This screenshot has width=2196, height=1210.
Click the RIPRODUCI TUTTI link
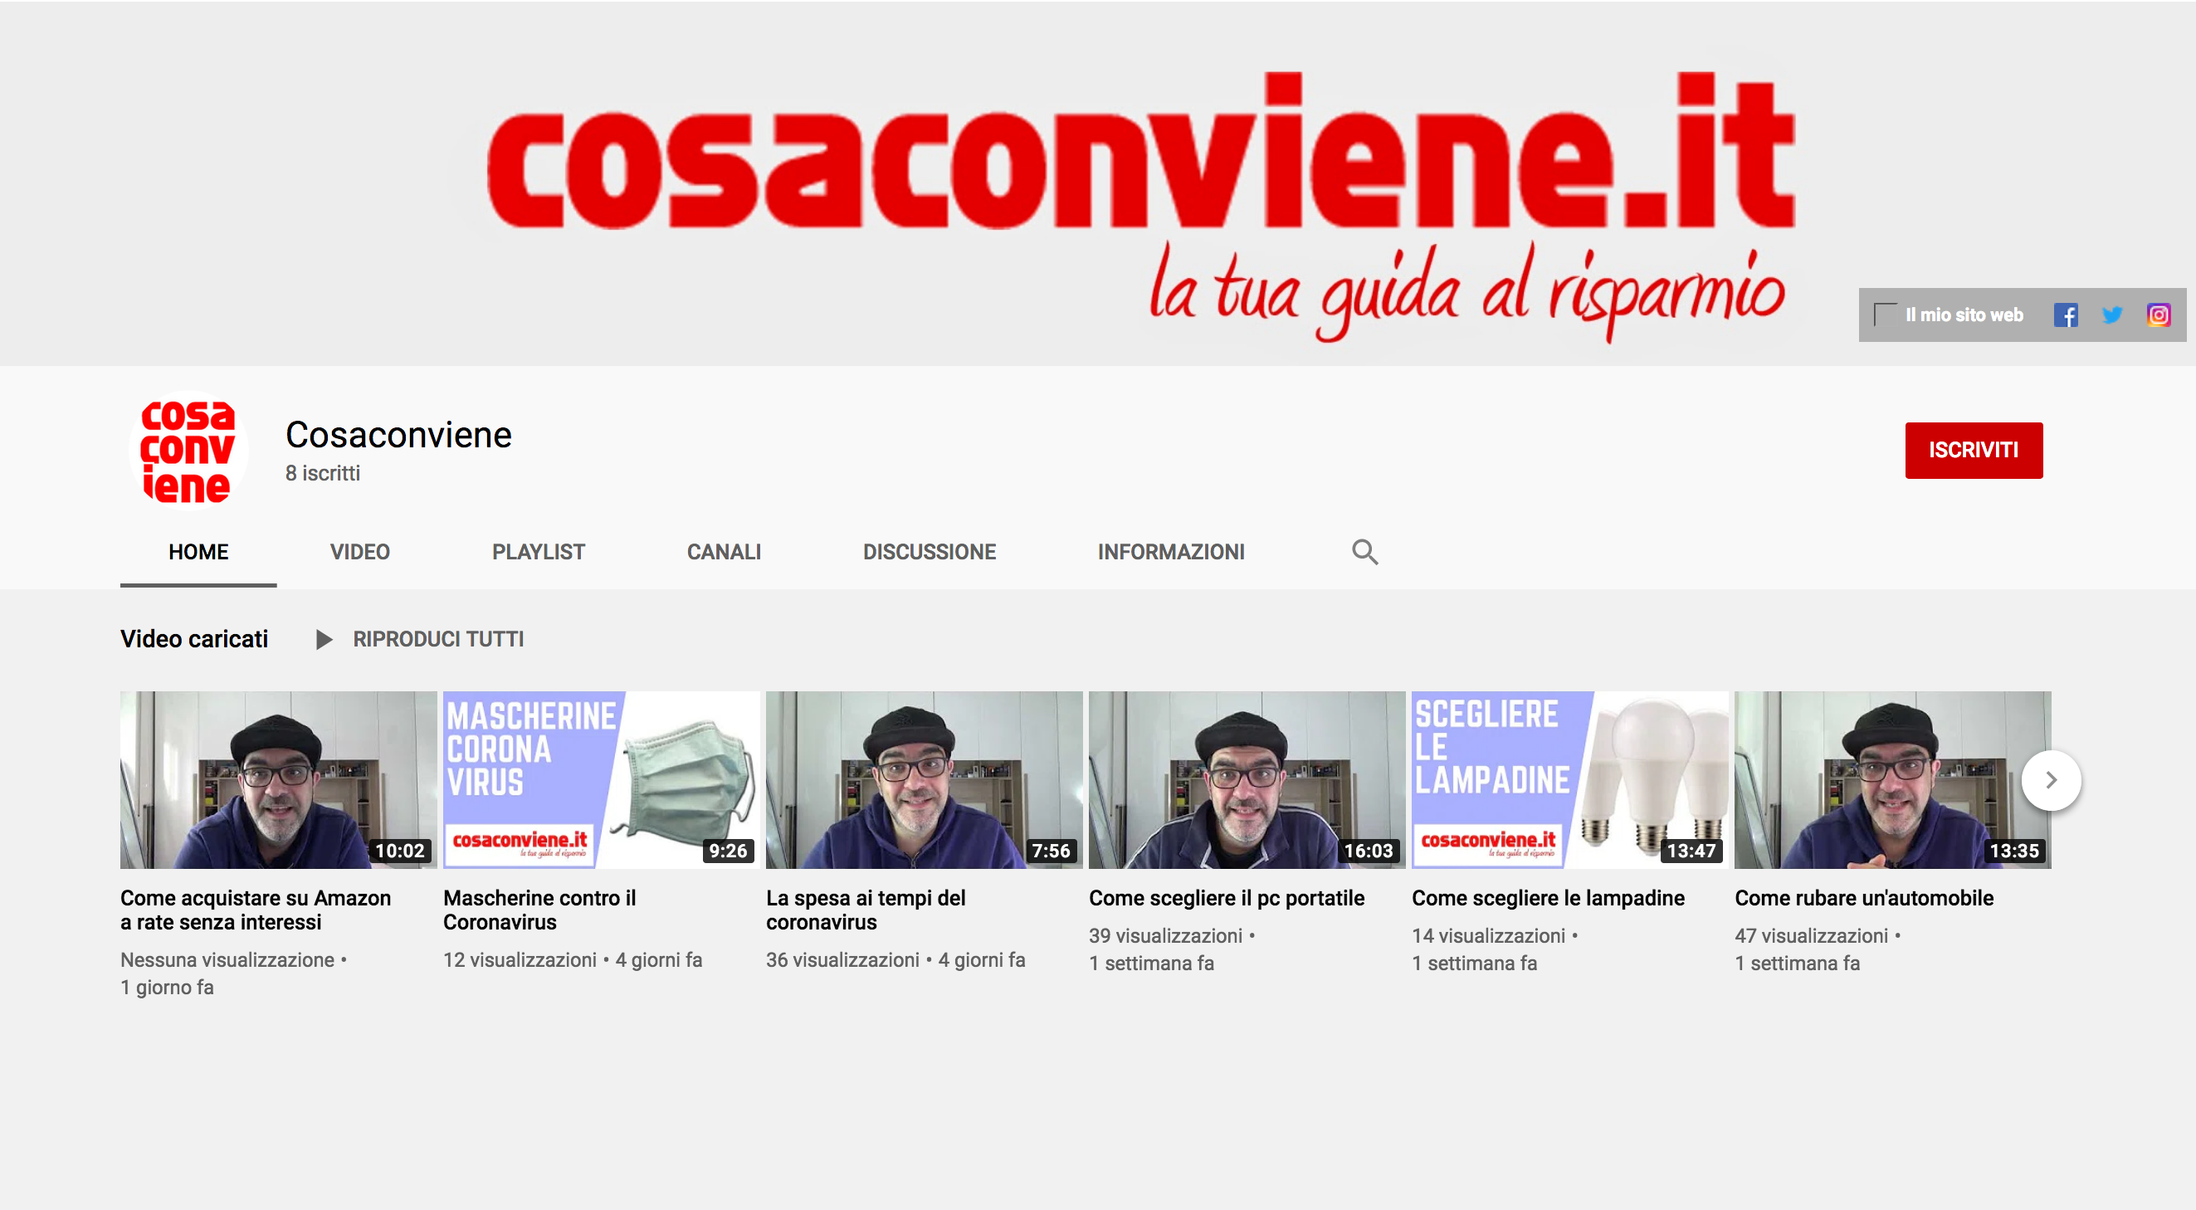438,640
